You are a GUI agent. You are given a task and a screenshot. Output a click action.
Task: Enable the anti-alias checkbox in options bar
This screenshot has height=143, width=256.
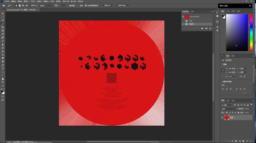[67, 5]
